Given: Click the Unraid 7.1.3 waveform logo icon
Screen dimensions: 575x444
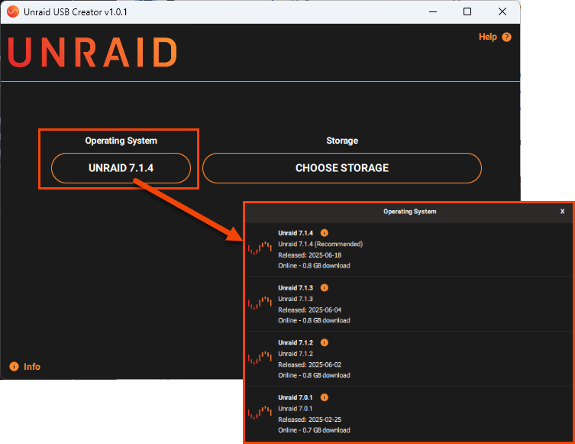Looking at the screenshot, I should pyautogui.click(x=260, y=303).
